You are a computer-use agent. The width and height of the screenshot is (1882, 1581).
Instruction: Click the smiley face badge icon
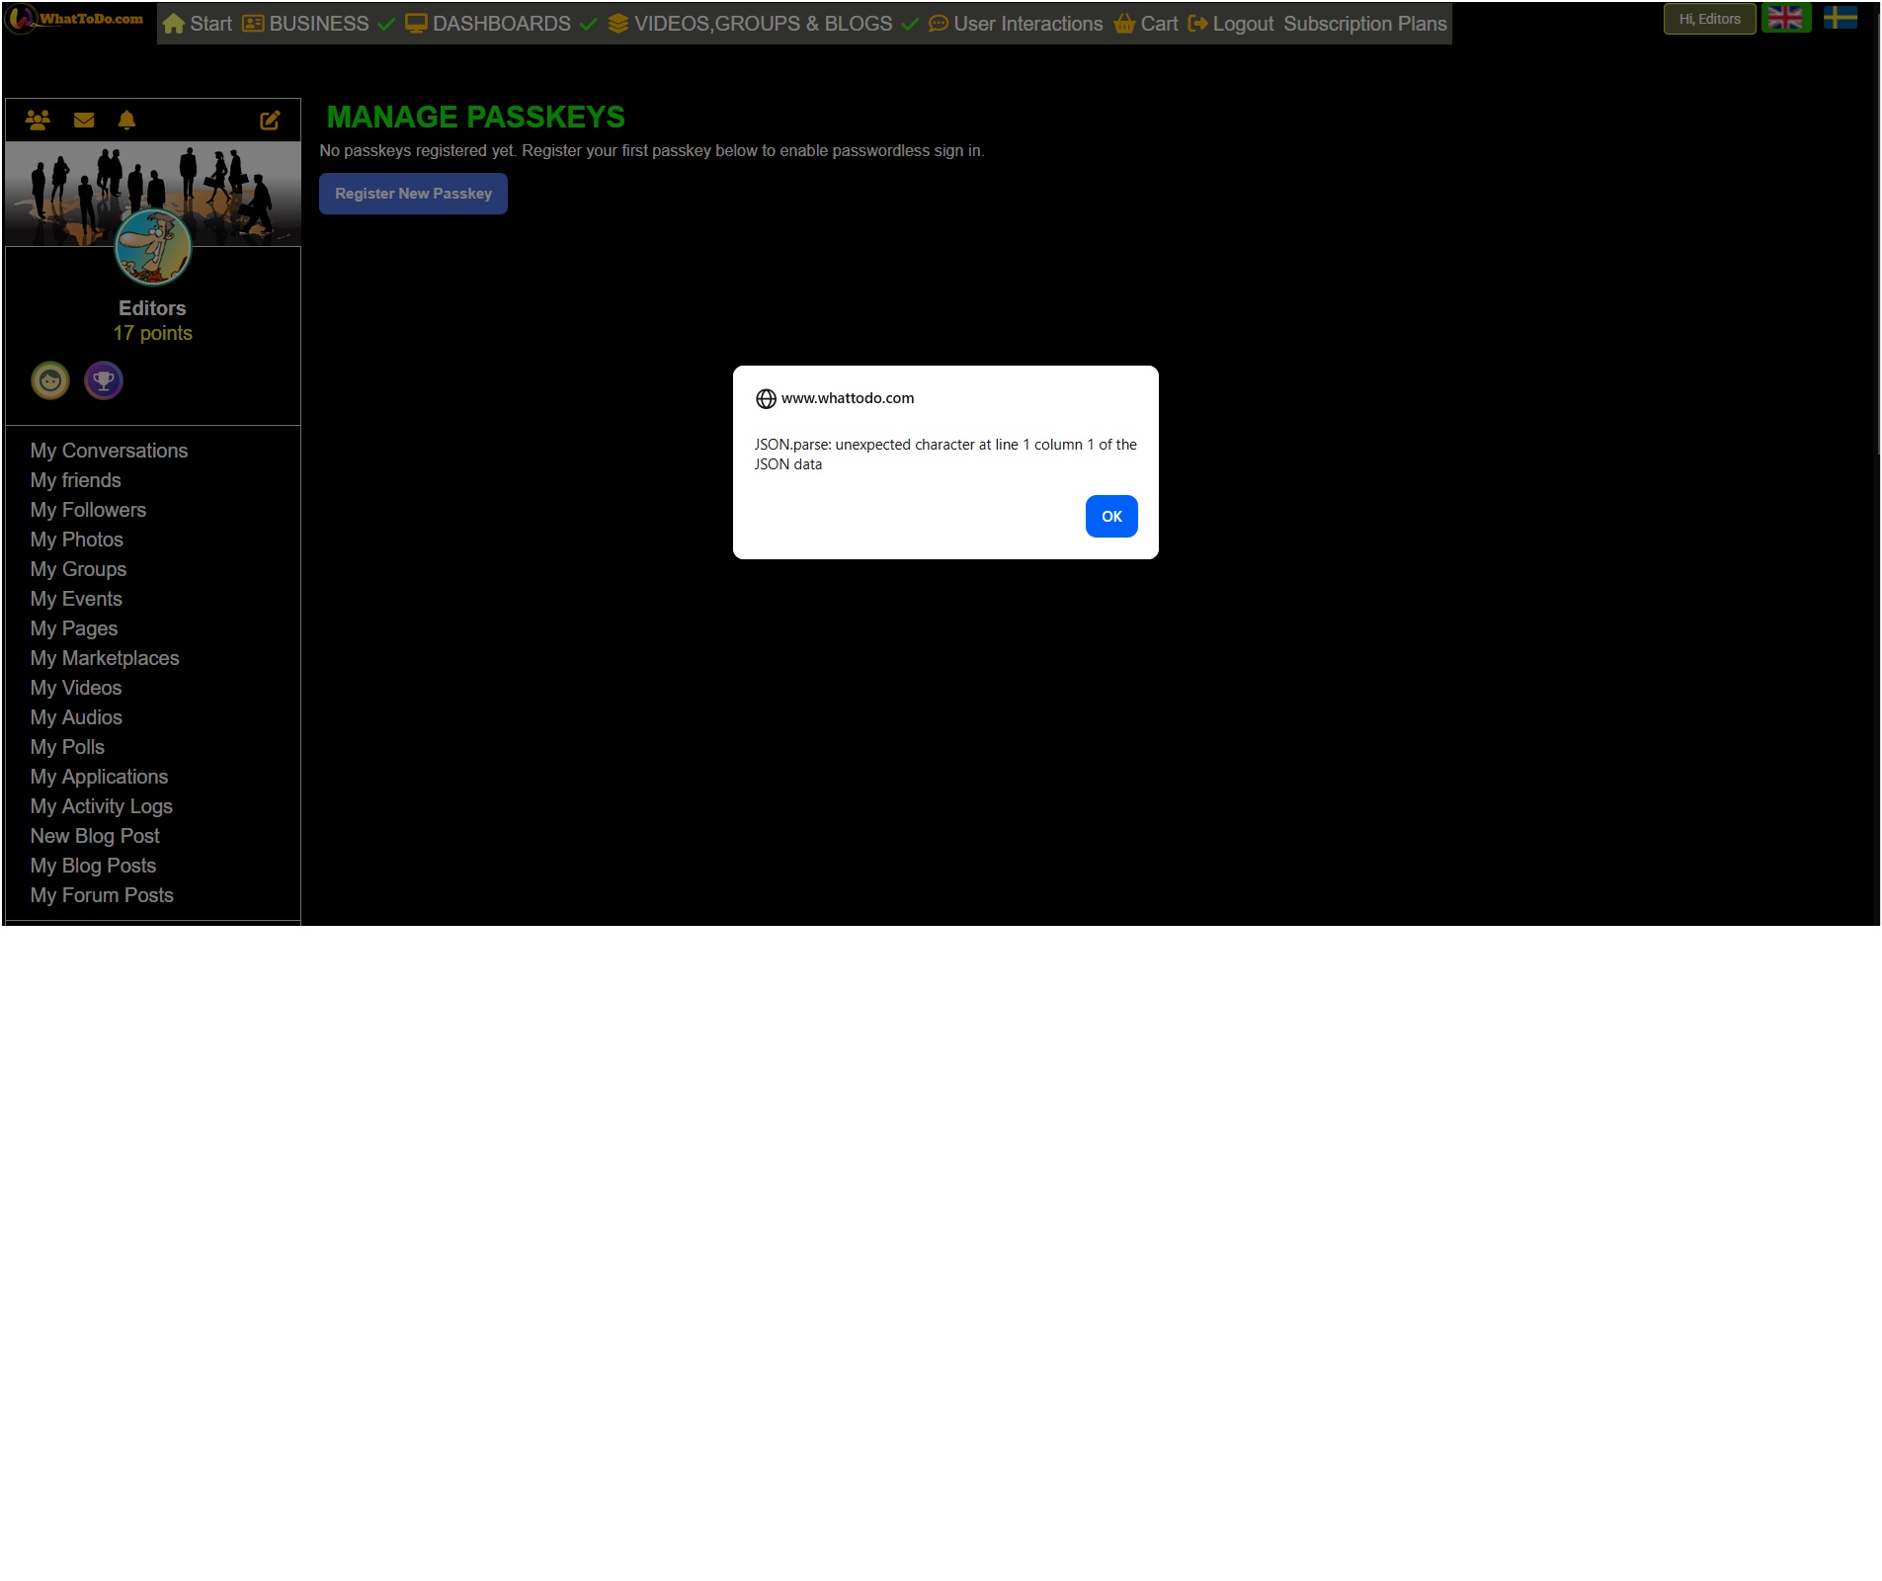point(50,380)
